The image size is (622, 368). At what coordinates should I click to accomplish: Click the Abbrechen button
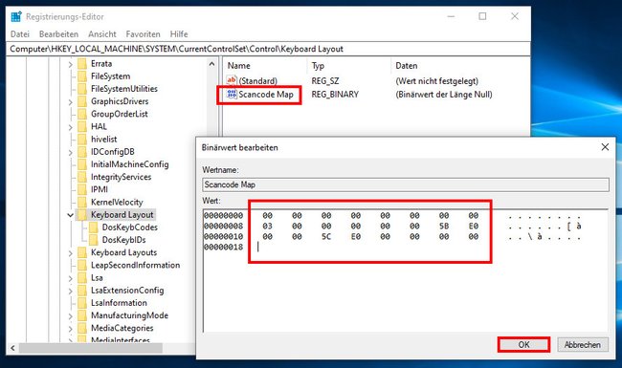[x=583, y=345]
